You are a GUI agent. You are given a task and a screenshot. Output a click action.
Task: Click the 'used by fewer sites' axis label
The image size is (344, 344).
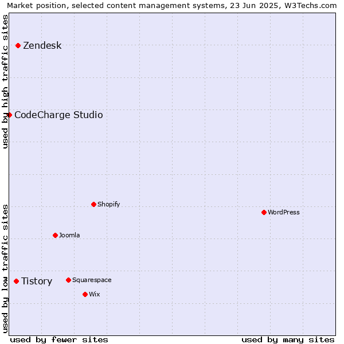click(59, 340)
